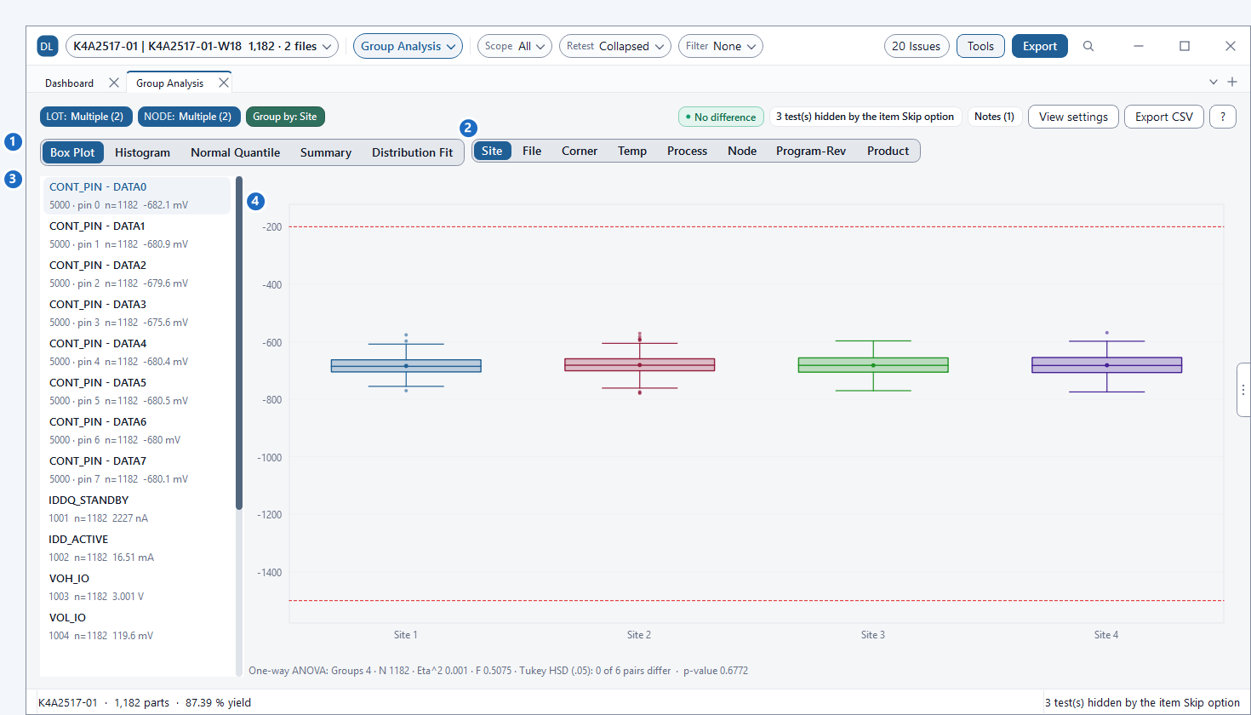Open the 20 Issues list

pos(917,46)
